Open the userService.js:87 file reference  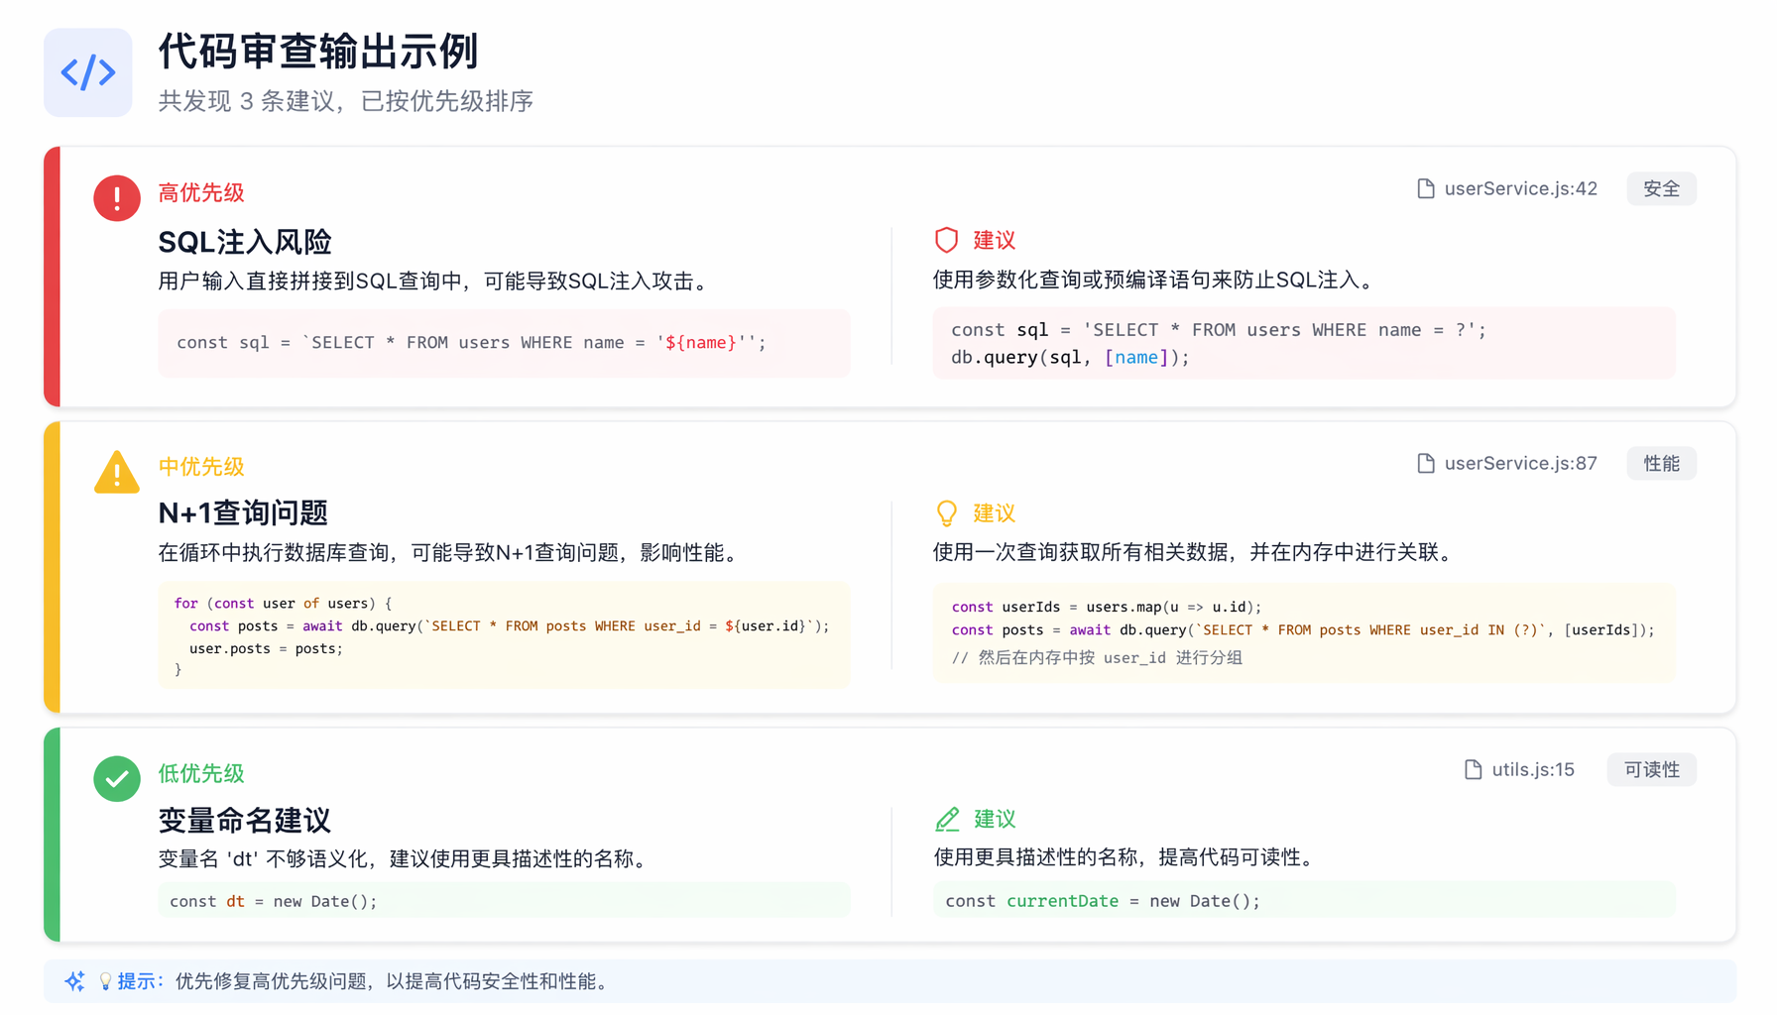(x=1520, y=463)
